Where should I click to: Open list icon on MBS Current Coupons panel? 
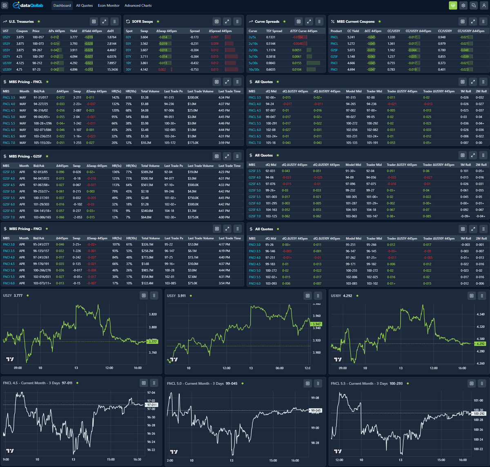pyautogui.click(x=463, y=21)
